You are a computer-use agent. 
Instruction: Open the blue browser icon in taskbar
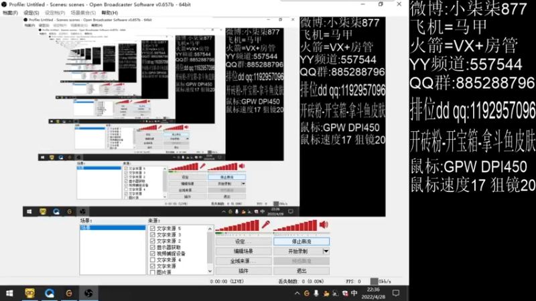50,293
